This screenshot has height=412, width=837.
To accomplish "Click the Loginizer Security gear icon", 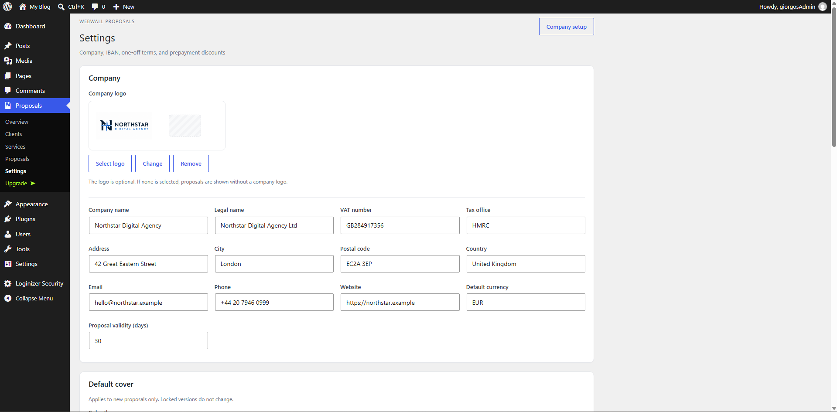I will point(8,283).
